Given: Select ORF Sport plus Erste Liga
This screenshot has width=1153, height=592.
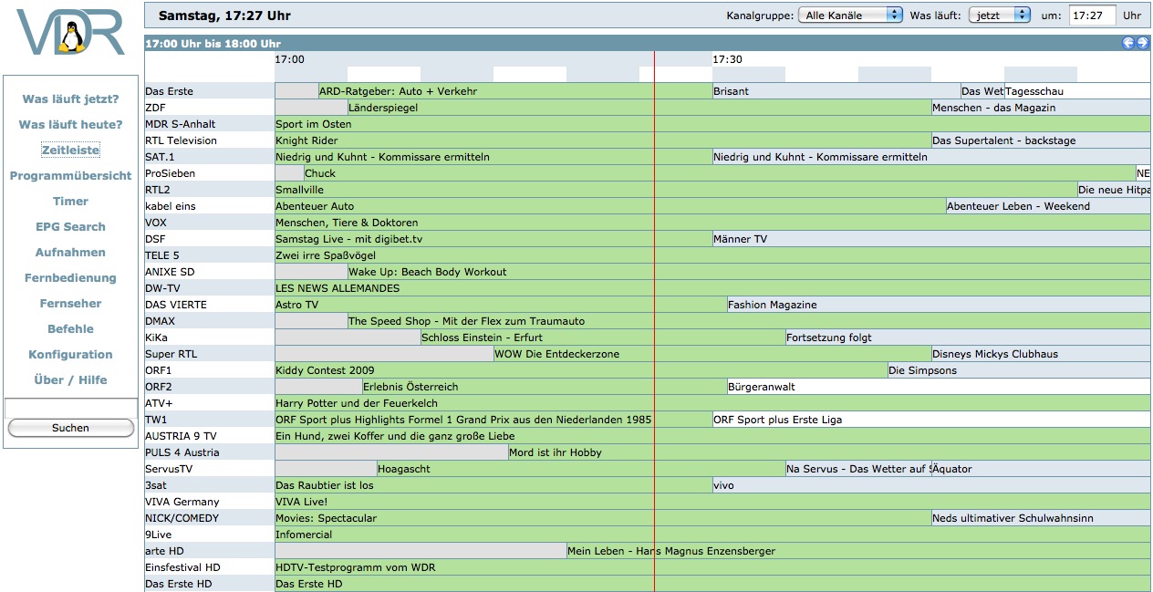Looking at the screenshot, I should (931, 420).
